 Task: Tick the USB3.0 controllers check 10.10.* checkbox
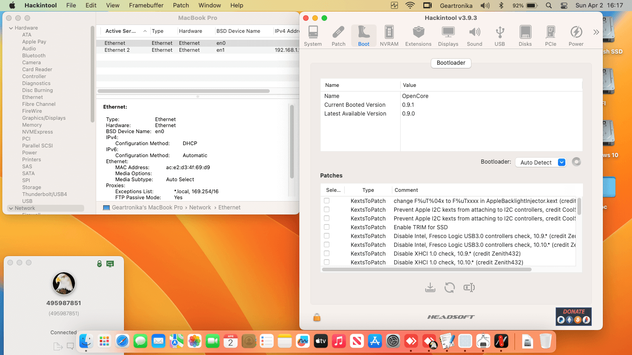[327, 245]
